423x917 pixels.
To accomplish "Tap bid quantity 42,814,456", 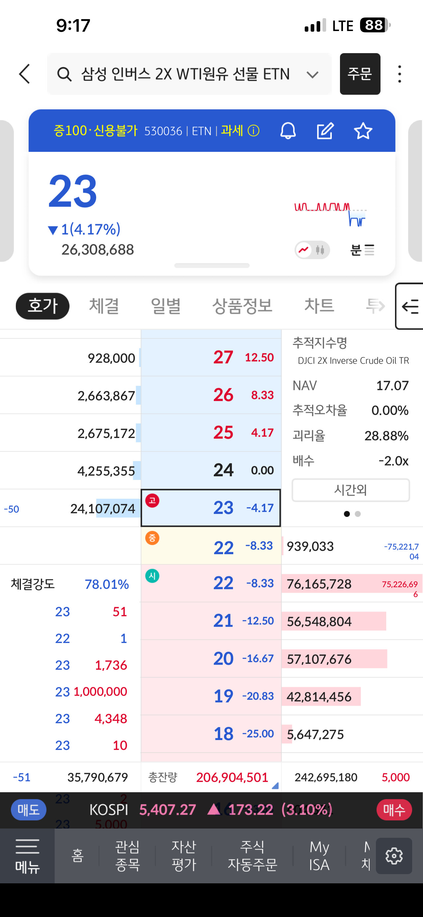I will pyautogui.click(x=319, y=697).
